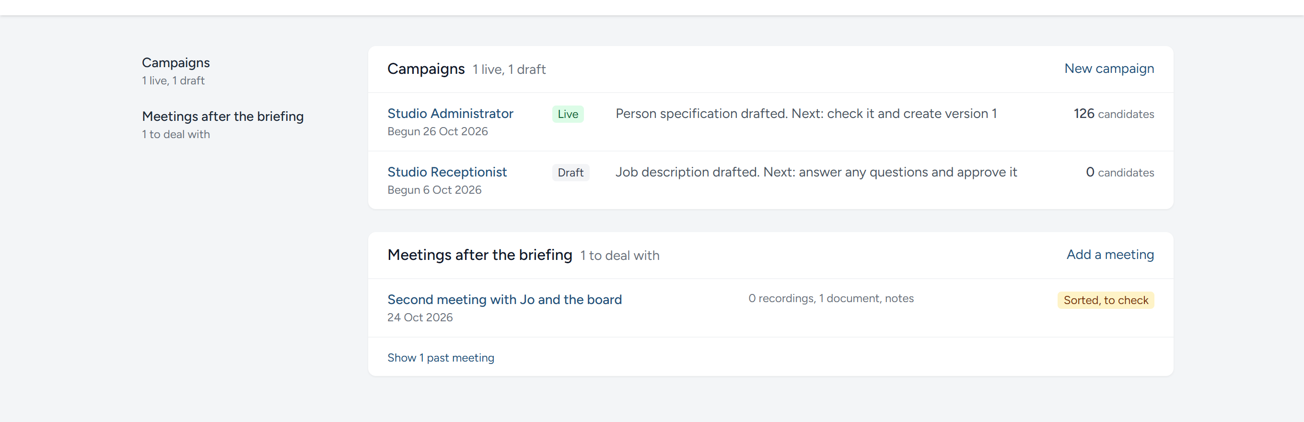
Task: Open the New campaign link
Action: [1108, 69]
